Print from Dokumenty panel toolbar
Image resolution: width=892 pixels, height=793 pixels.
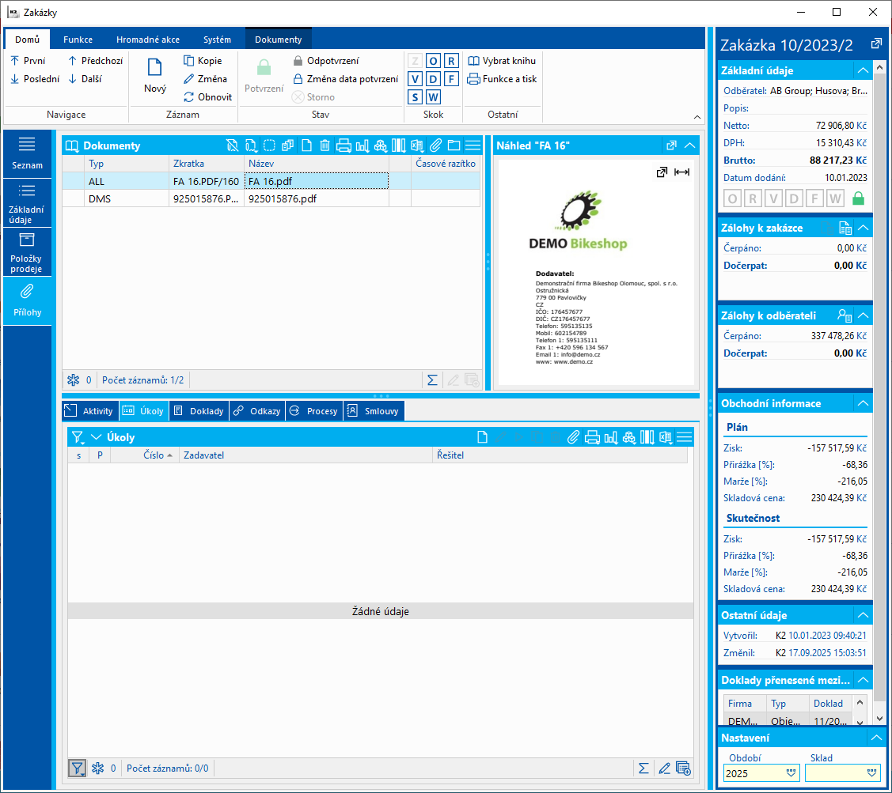(344, 145)
